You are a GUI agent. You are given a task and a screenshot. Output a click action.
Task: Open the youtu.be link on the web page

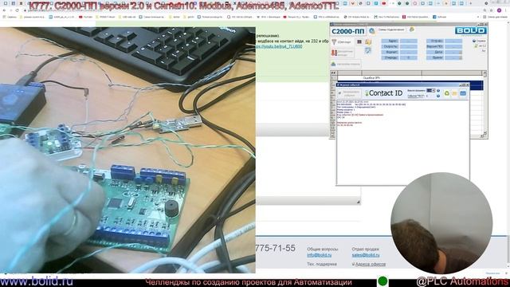279,46
